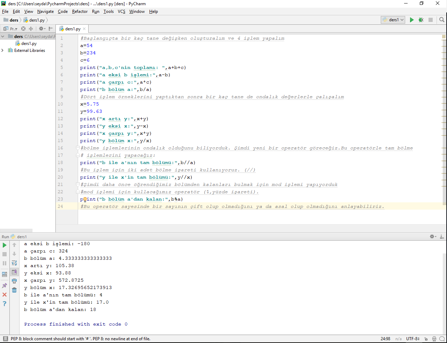This screenshot has width=447, height=343.
Task: Click the Process finished with exit code 0 text
Action: (76, 324)
